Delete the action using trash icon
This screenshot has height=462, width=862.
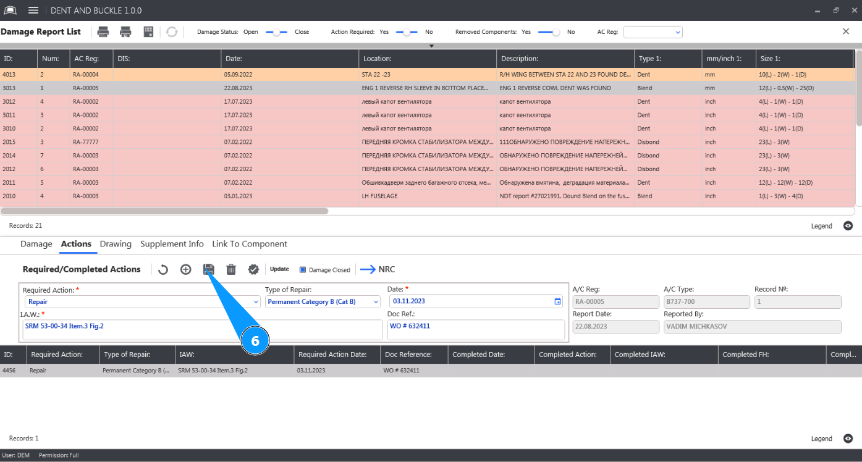coord(231,269)
